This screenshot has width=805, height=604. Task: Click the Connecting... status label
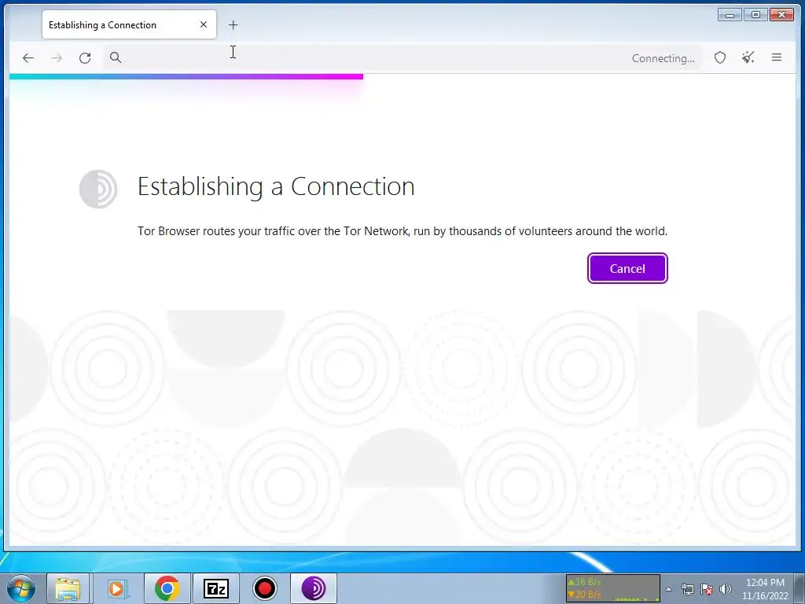pyautogui.click(x=663, y=58)
